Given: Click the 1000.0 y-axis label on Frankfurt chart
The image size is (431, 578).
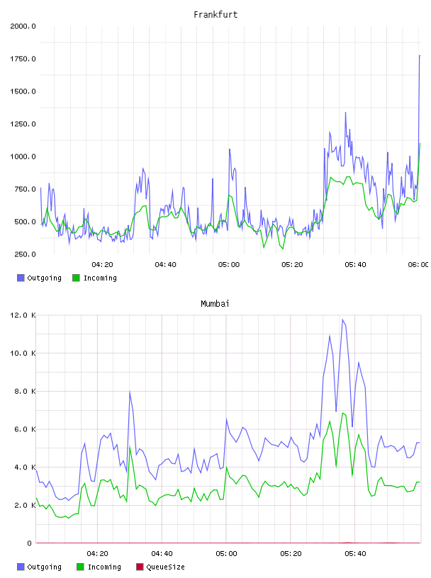Looking at the screenshot, I should coord(23,157).
